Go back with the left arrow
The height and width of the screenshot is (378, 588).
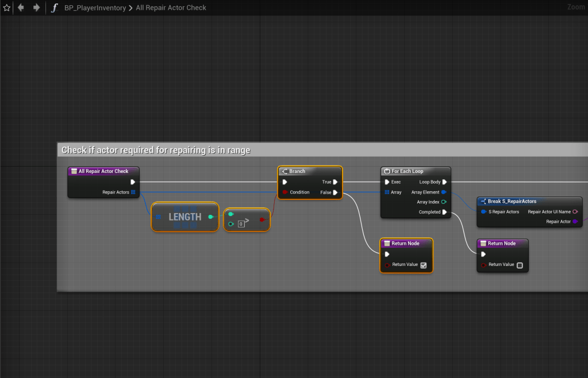pos(21,8)
